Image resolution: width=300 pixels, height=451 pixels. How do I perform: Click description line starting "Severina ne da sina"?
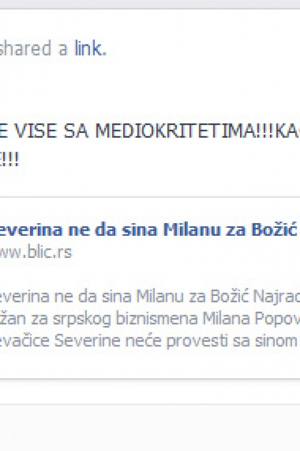150,296
